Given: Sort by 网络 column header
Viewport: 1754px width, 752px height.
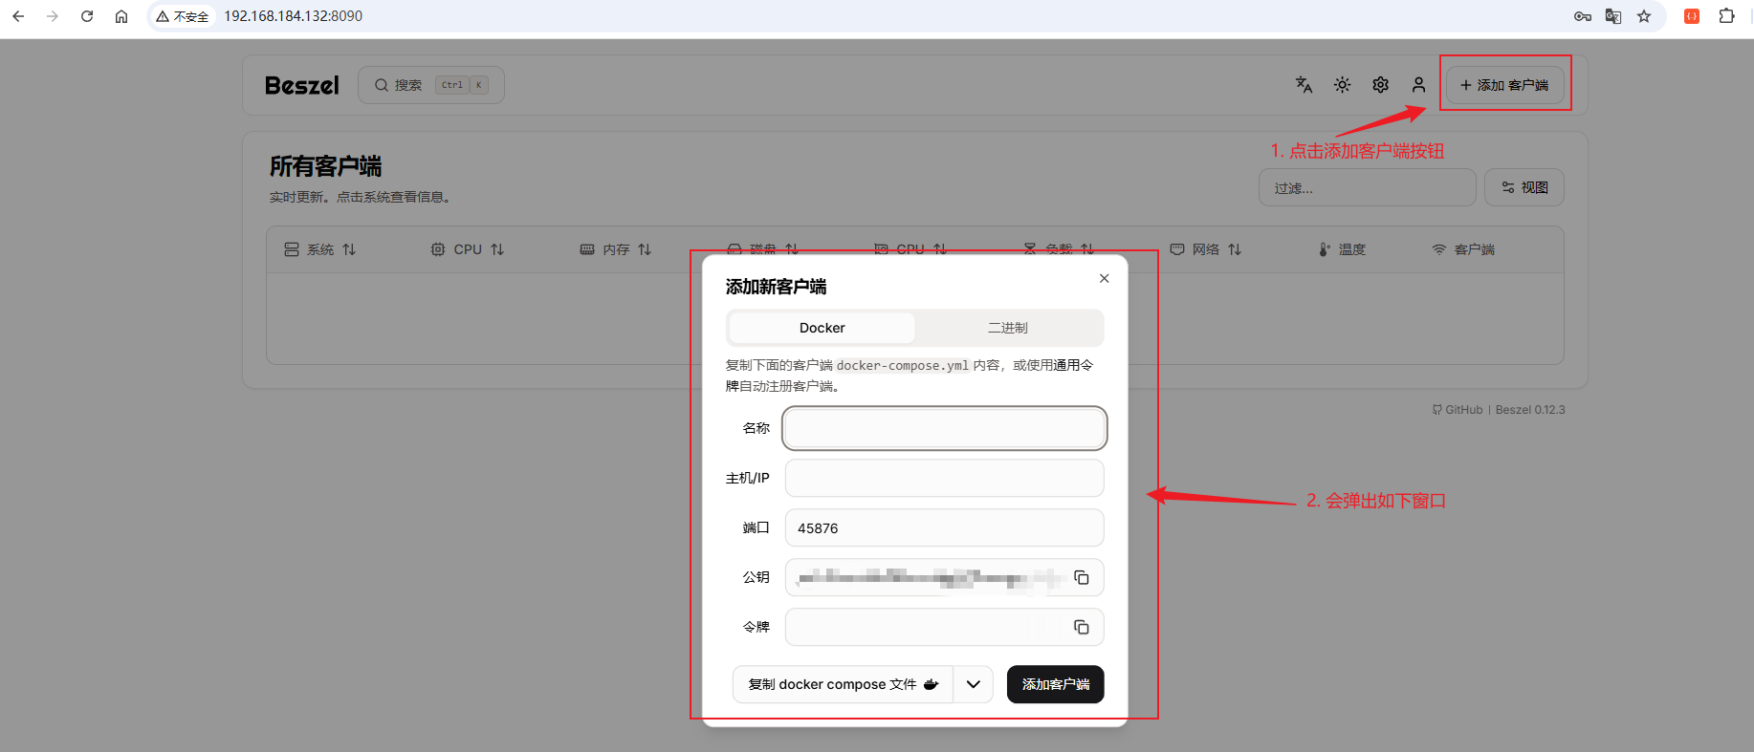Looking at the screenshot, I should (x=1206, y=249).
